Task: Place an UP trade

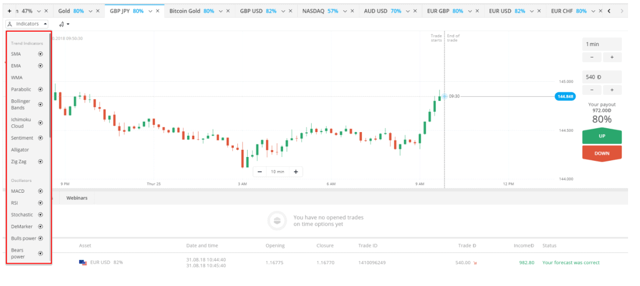Action: 602,136
